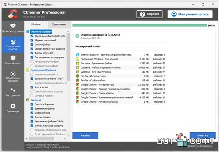Click the Chrome icon of Журнал посещённых сайтов row

(x=77, y=89)
